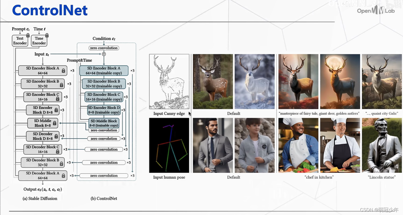Image resolution: width=403 pixels, height=215 pixels.
Task: Click zero convolution box below Condition label
Action: coord(104,48)
